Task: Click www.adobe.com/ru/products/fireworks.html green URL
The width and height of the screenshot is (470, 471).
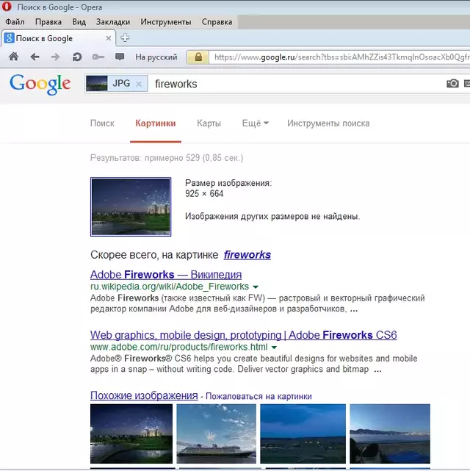Action: 179,347
